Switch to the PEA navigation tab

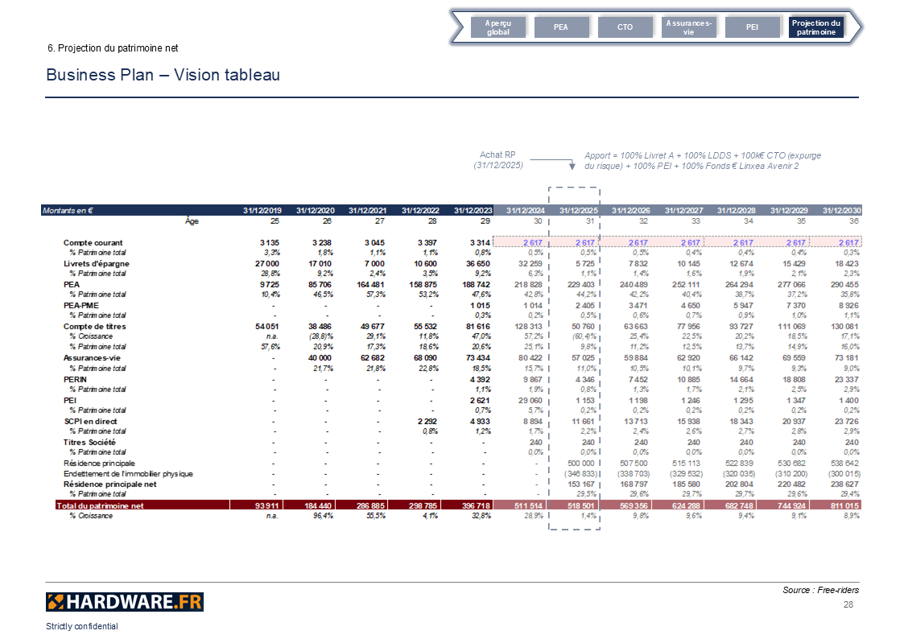click(x=562, y=27)
